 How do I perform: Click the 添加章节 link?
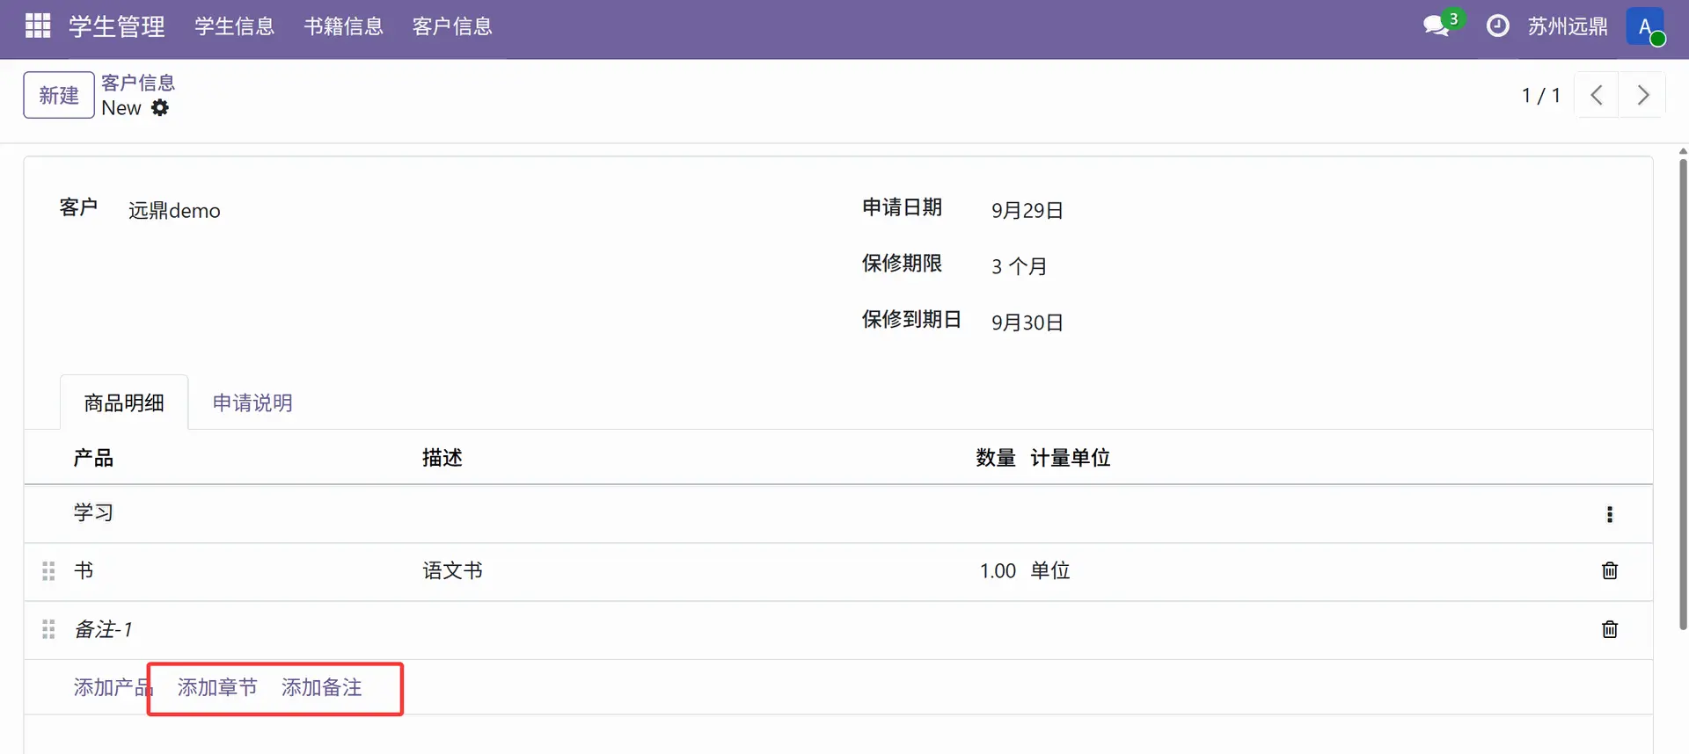tap(217, 687)
